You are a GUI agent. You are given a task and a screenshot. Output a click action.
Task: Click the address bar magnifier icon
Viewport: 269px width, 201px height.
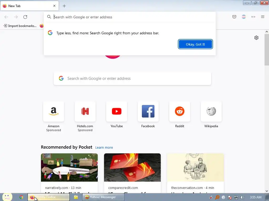[x=49, y=17]
